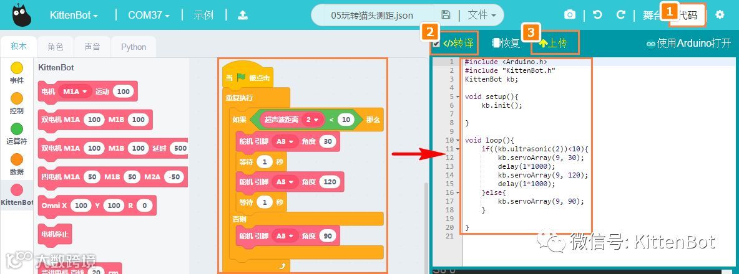Click the upload firmware icon in top bar
This screenshot has width=739, height=274.
pos(242,15)
